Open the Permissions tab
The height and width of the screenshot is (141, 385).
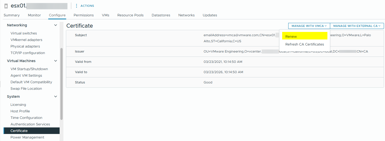tap(84, 15)
